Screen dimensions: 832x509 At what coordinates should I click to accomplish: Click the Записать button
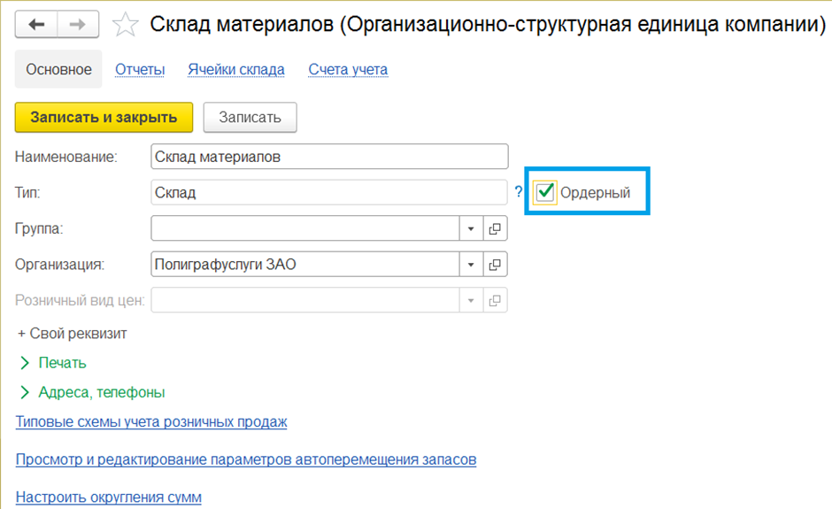[250, 118]
